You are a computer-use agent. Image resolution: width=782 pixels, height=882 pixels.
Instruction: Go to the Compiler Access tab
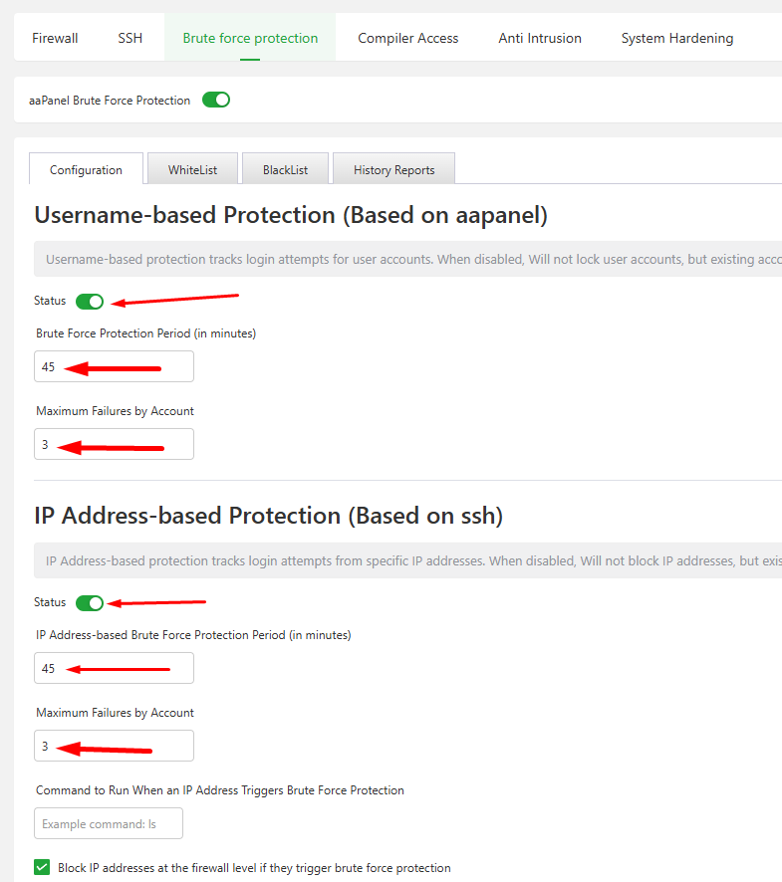point(408,38)
